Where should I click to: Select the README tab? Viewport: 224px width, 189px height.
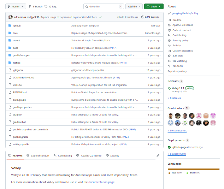click(16, 155)
